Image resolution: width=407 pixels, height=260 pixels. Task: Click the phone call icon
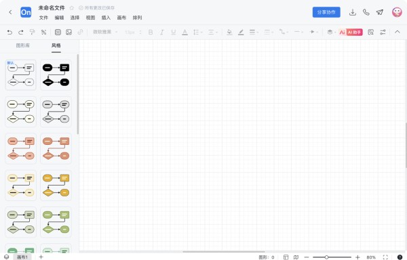click(x=366, y=12)
